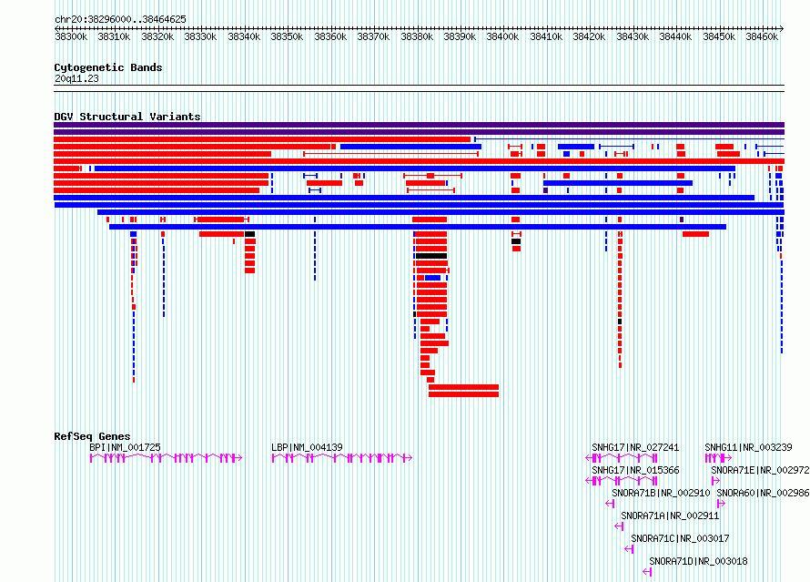Click the 38440k ruler label
The height and width of the screenshot is (582, 810).
tap(675, 36)
